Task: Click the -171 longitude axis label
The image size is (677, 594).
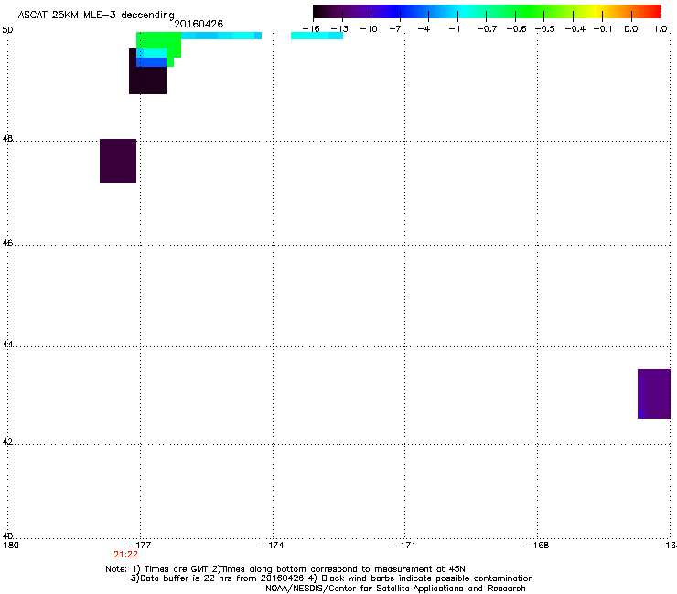Action: click(405, 546)
